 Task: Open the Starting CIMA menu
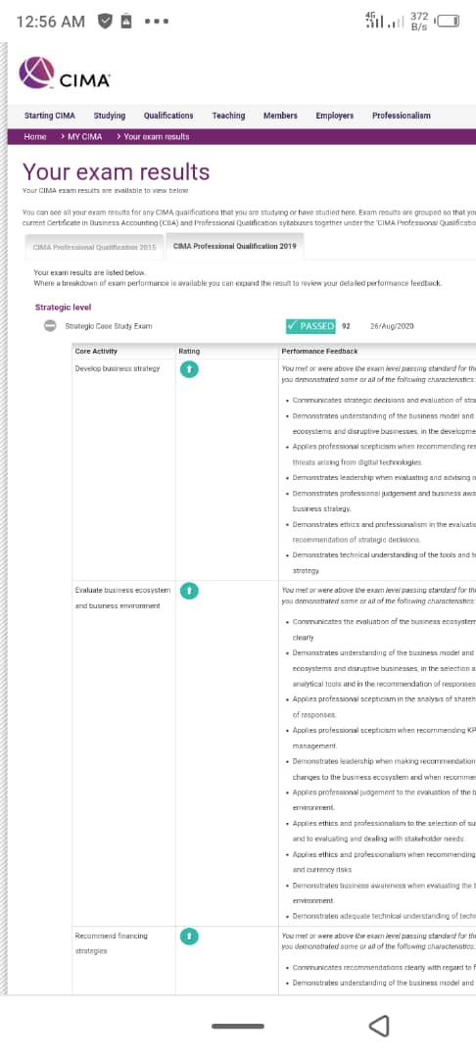click(x=50, y=116)
